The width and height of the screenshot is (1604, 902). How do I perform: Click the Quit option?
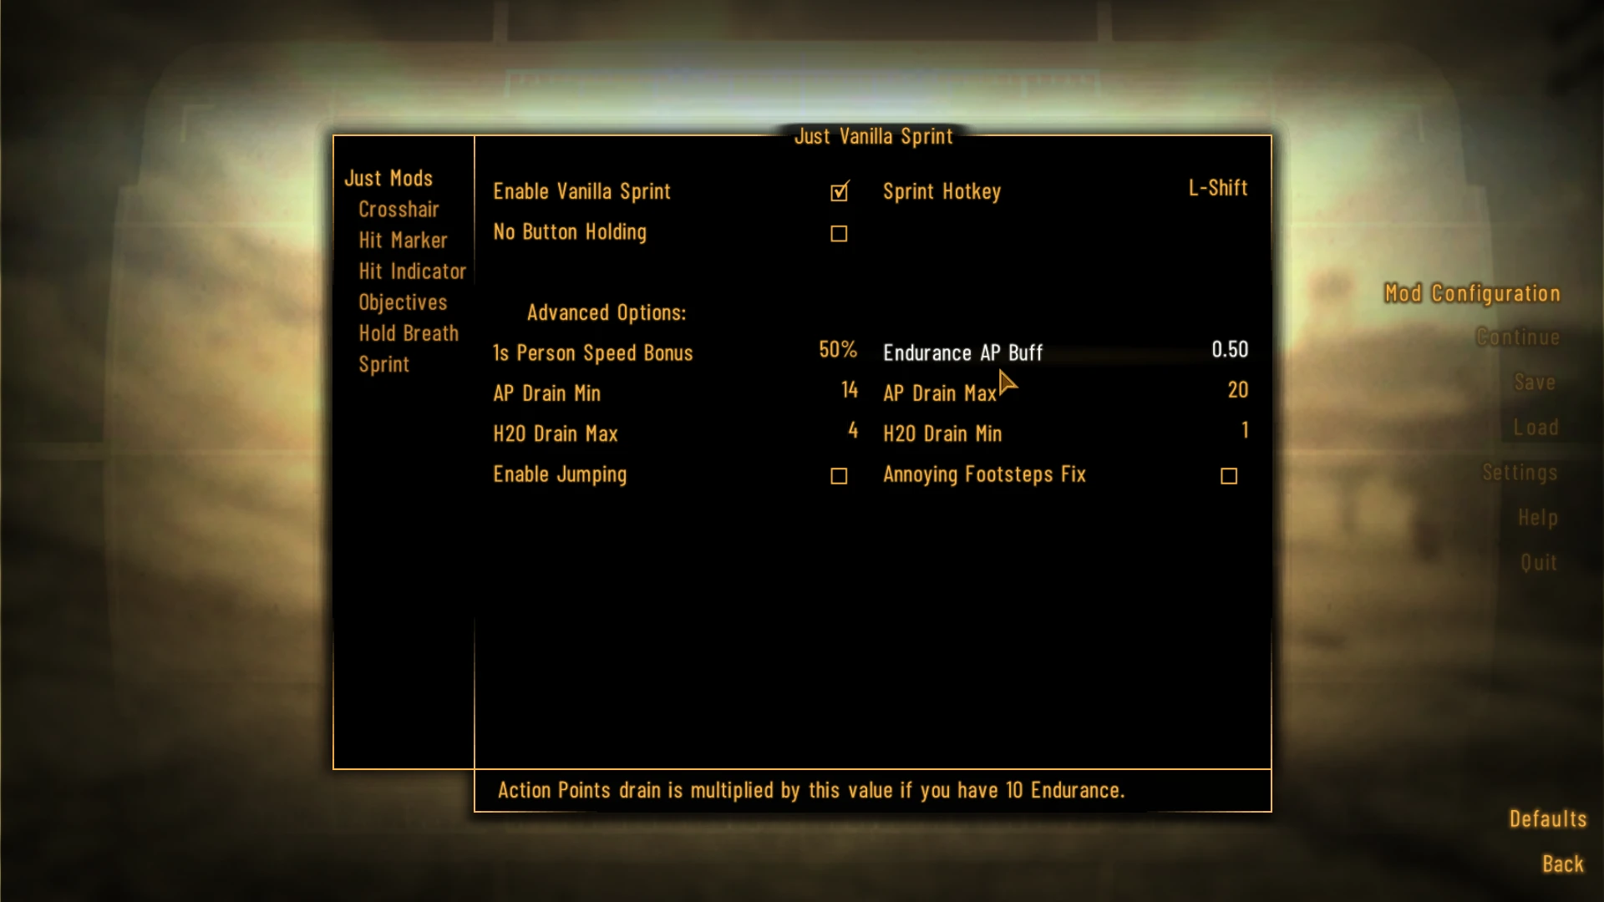(1538, 560)
